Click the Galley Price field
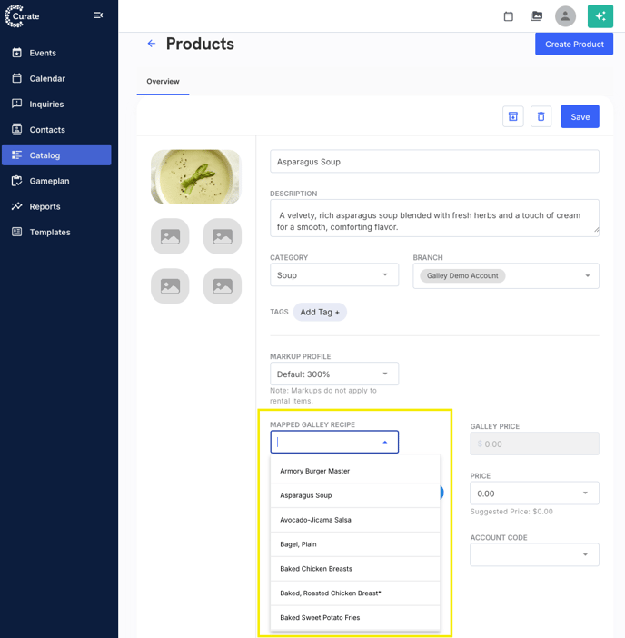The image size is (625, 638). tap(534, 444)
